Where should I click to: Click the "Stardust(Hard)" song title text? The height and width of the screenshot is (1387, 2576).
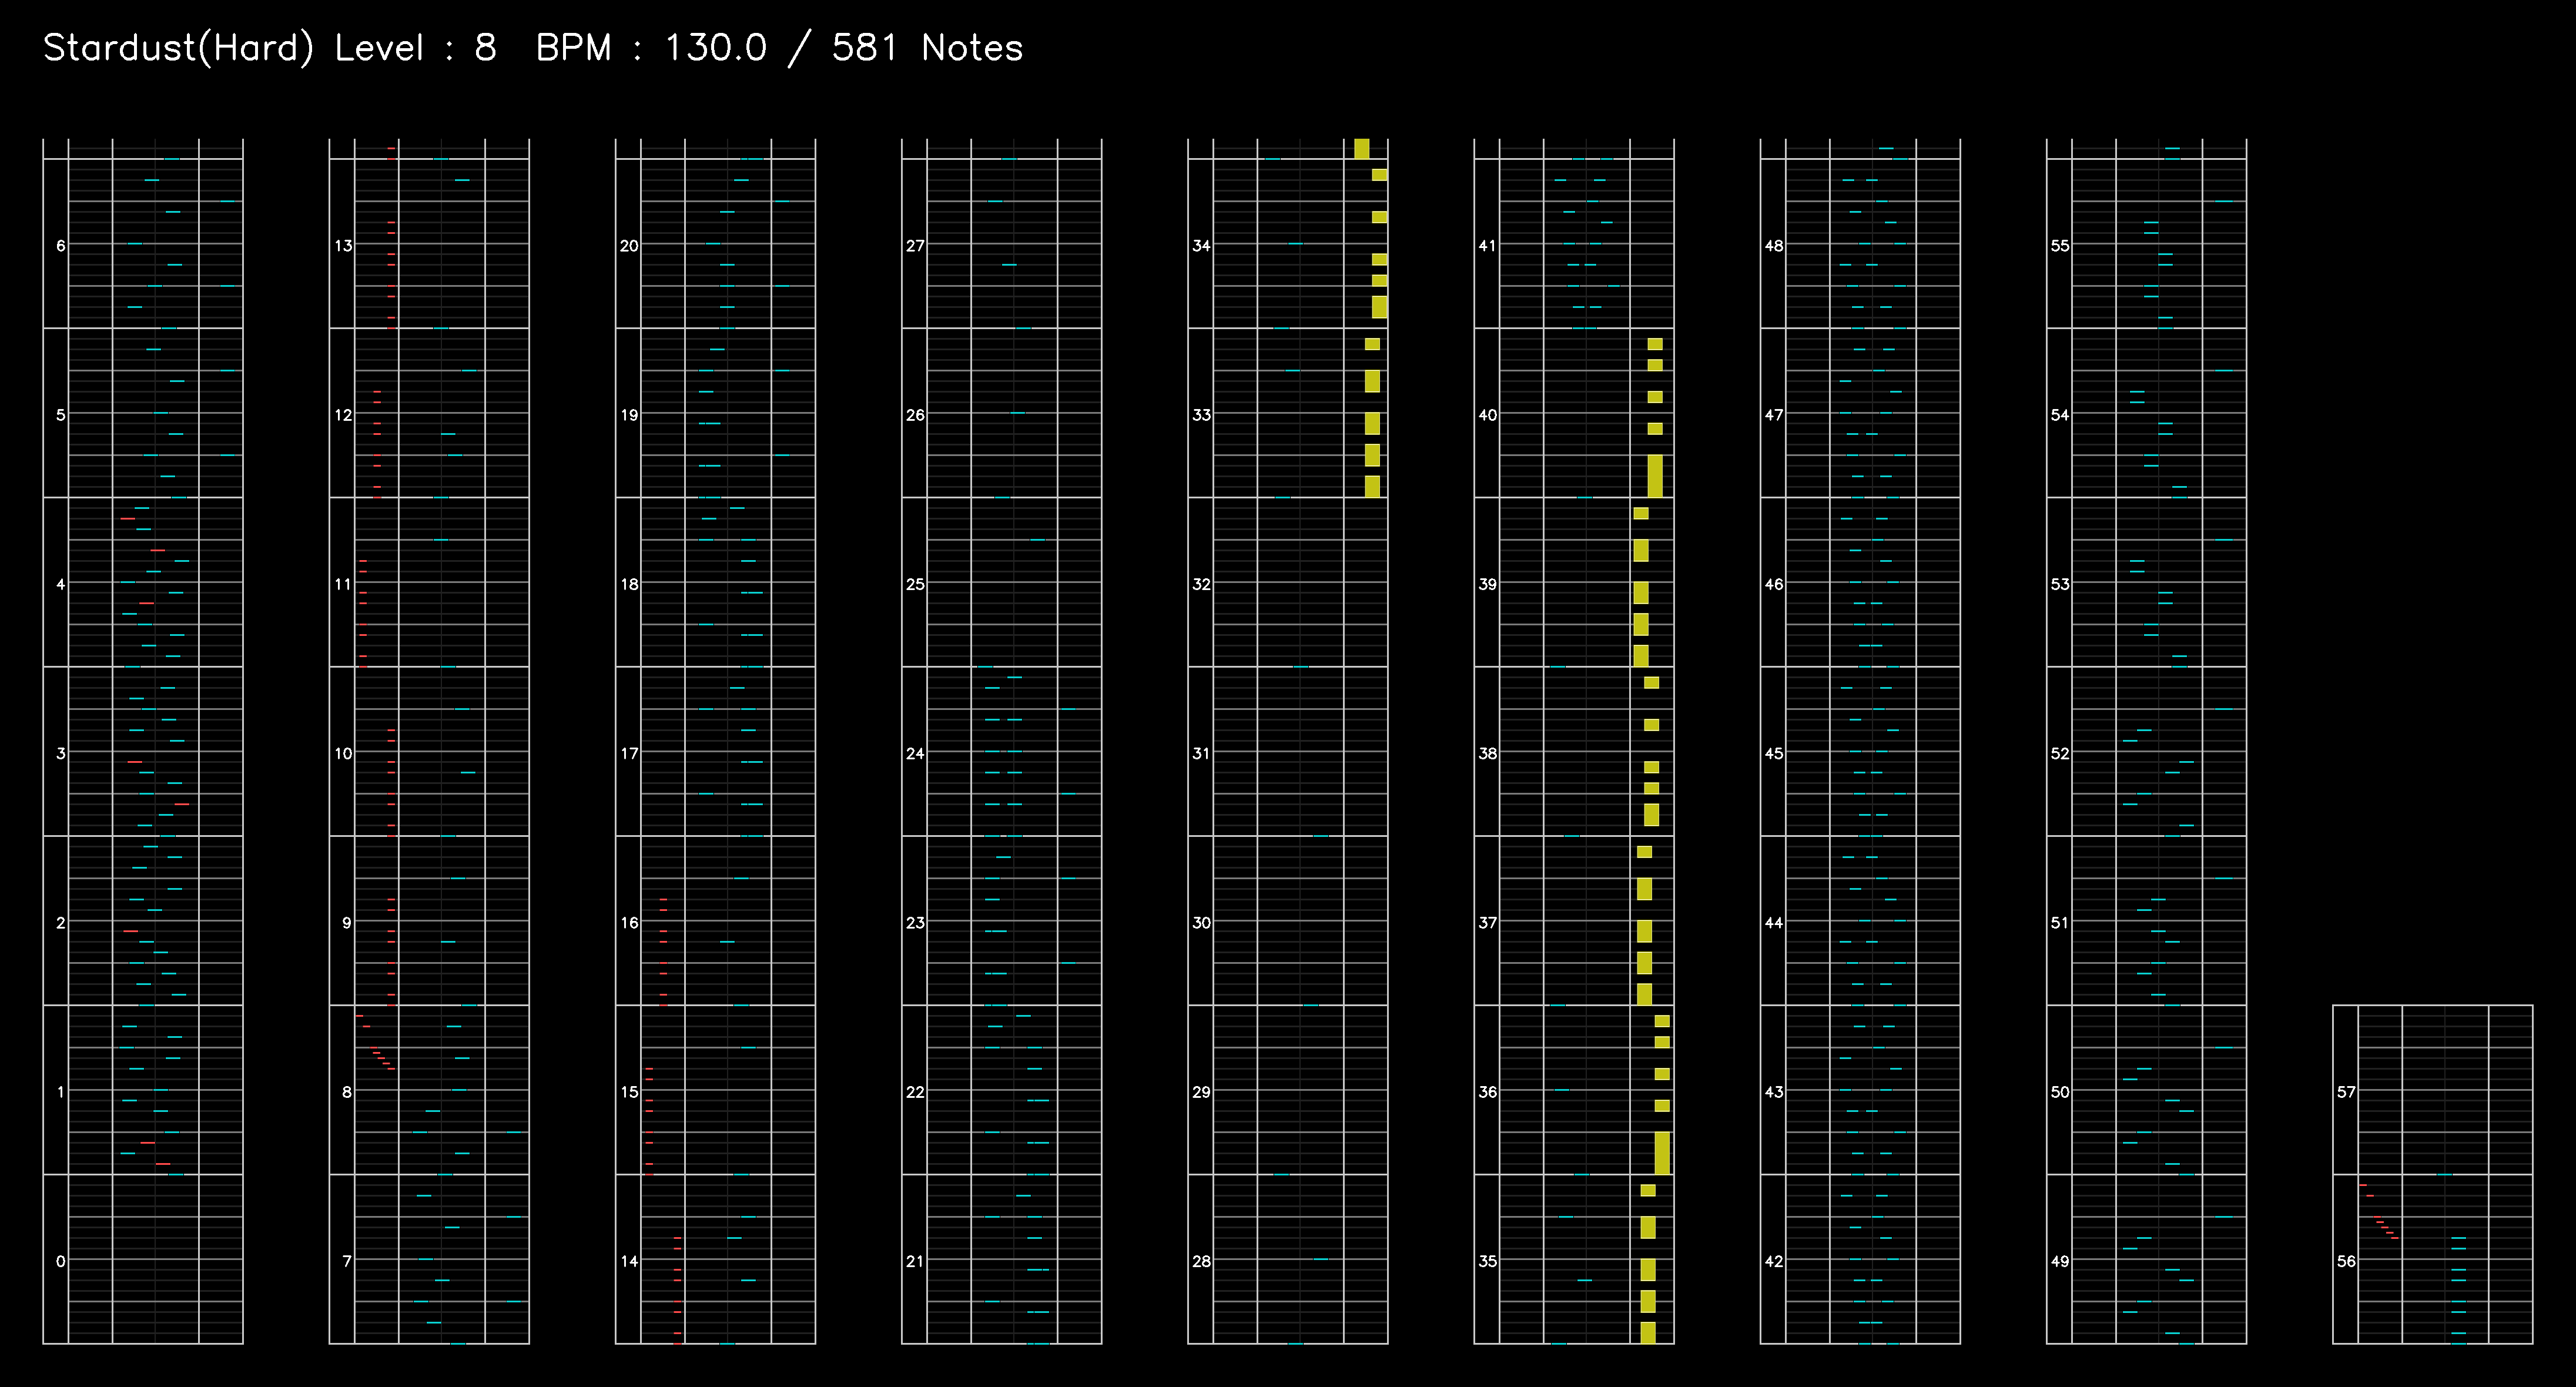coord(179,48)
